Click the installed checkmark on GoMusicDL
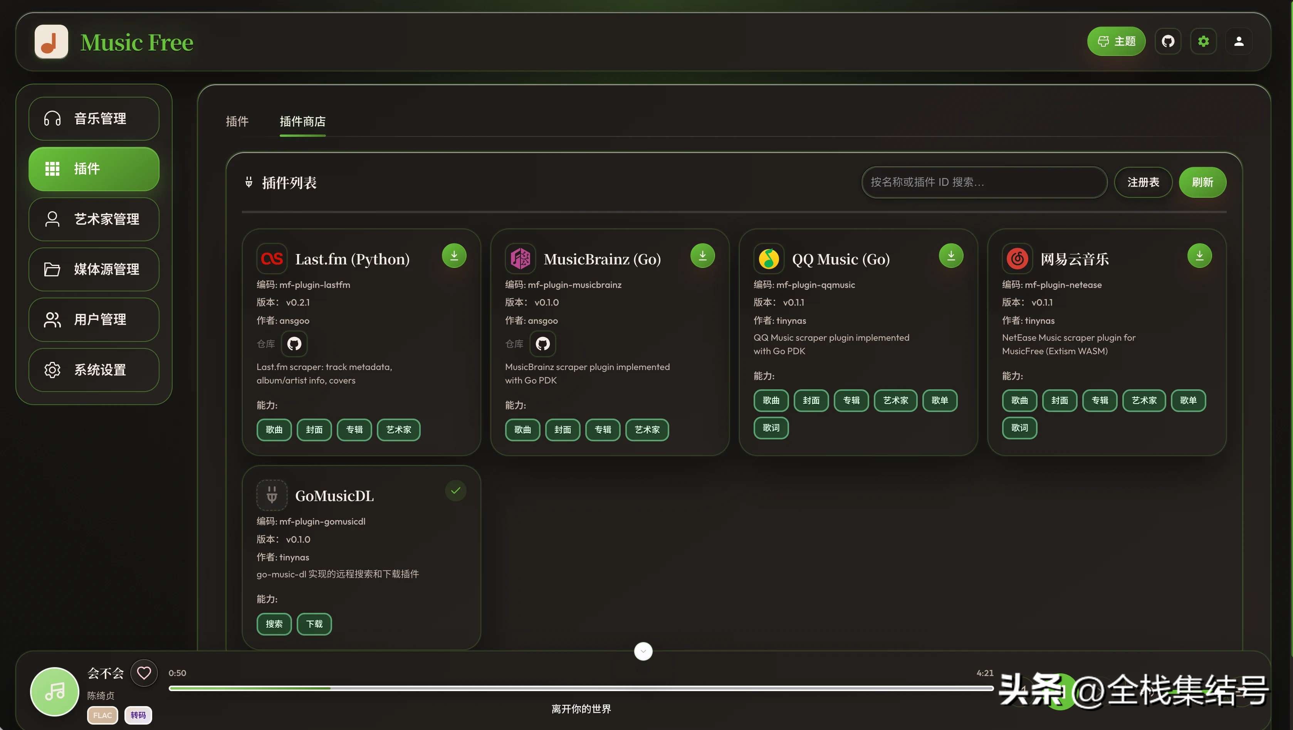Screen dimensions: 1293x730 (455, 491)
